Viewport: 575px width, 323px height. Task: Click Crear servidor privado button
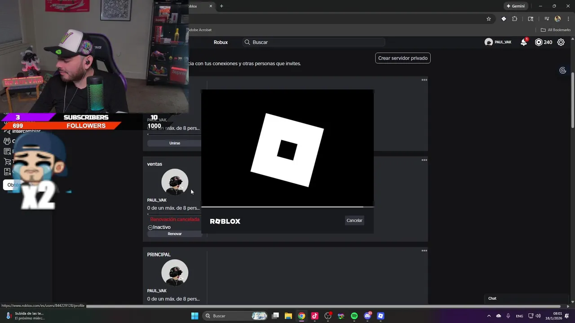(403, 58)
